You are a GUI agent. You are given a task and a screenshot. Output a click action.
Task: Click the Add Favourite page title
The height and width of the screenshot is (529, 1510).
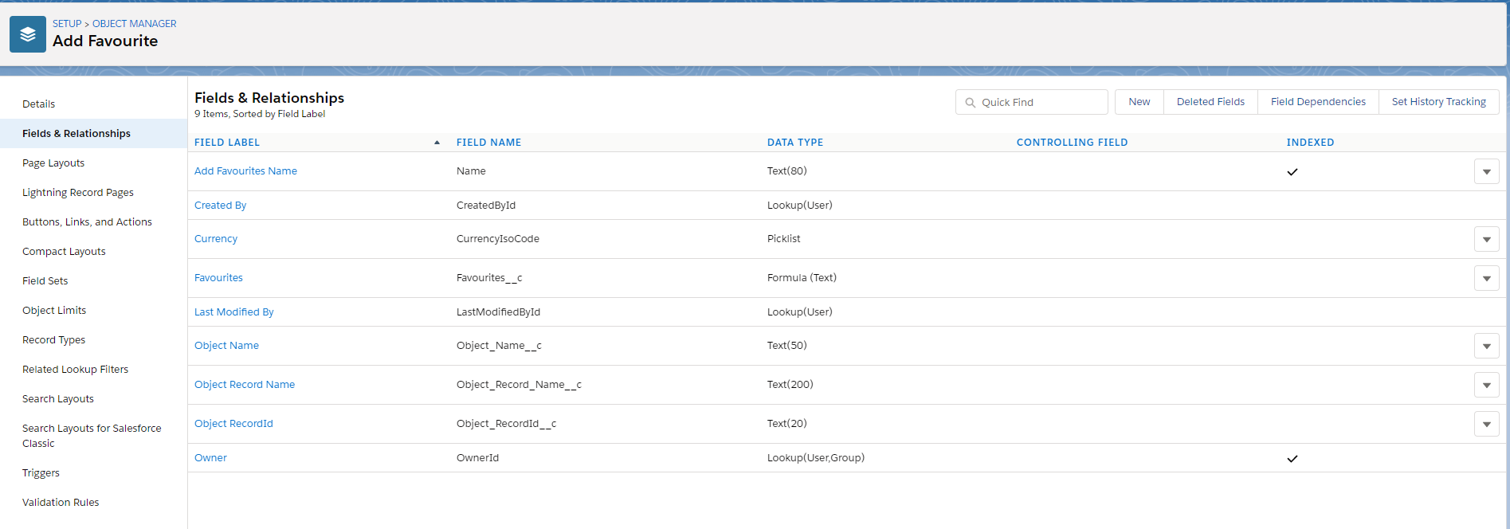[105, 41]
